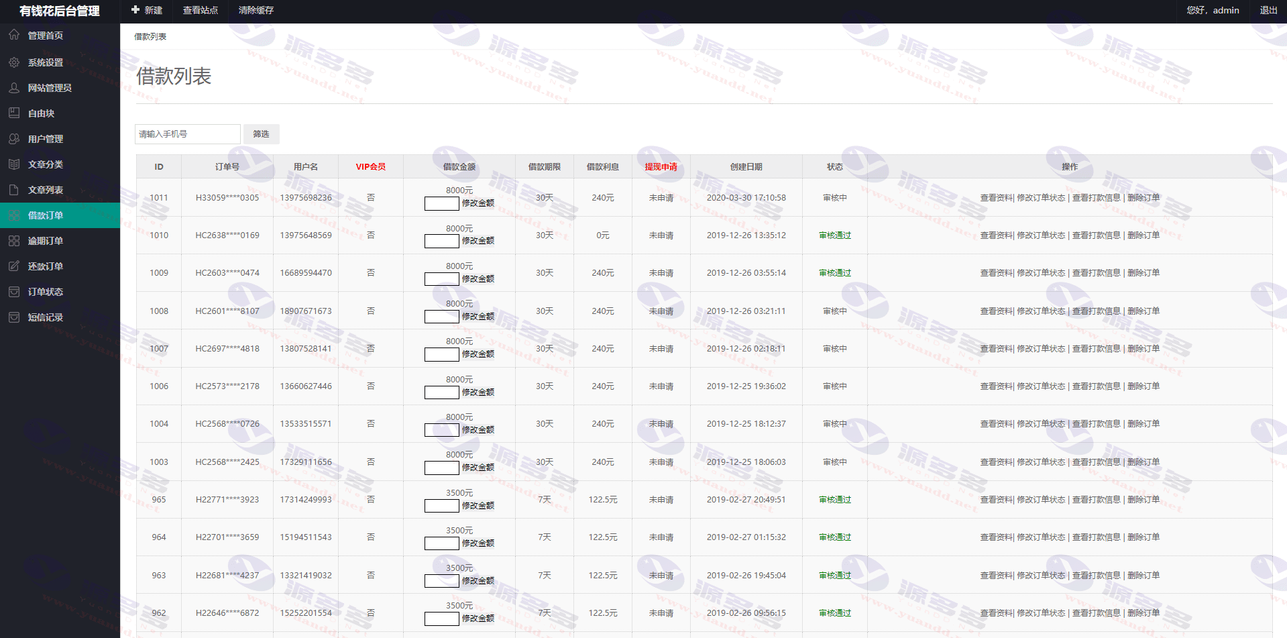Image resolution: width=1287 pixels, height=638 pixels.
Task: Click the VIP会员 column header
Action: coord(371,167)
